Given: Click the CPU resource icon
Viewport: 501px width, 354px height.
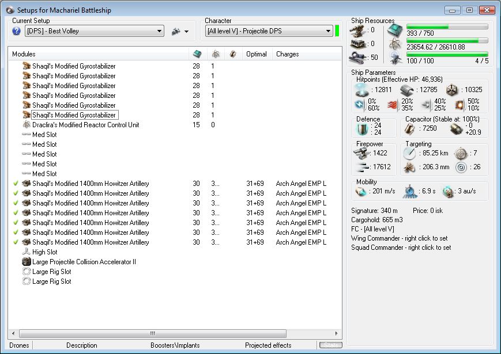Looking at the screenshot, I should 395,31.
